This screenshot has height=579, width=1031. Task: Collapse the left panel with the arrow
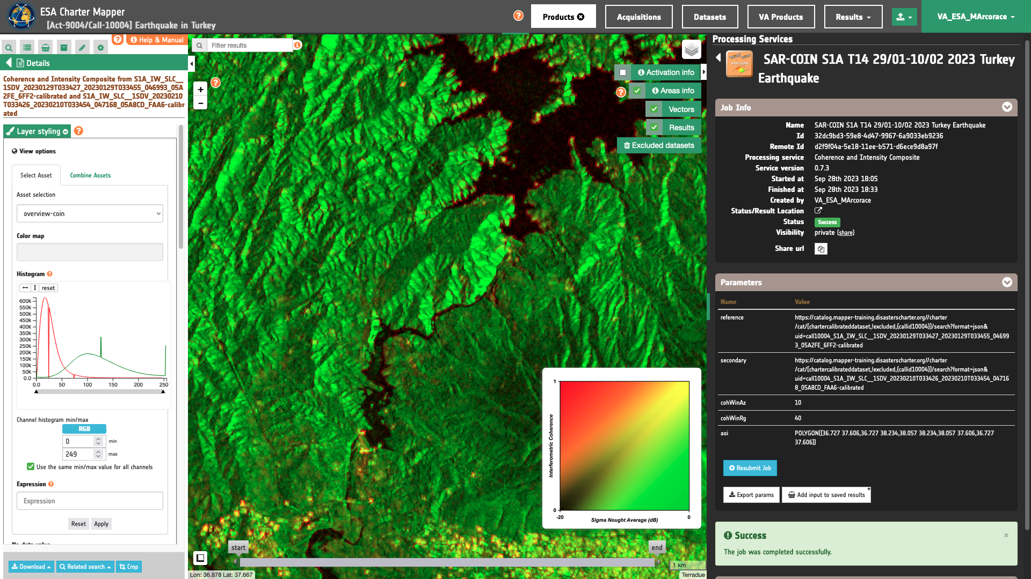tap(192, 63)
